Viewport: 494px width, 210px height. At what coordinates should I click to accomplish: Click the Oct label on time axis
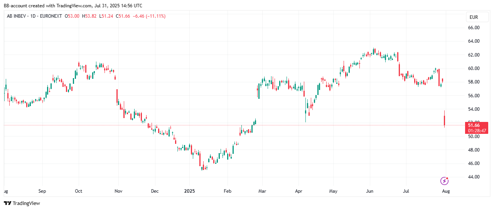pyautogui.click(x=79, y=191)
